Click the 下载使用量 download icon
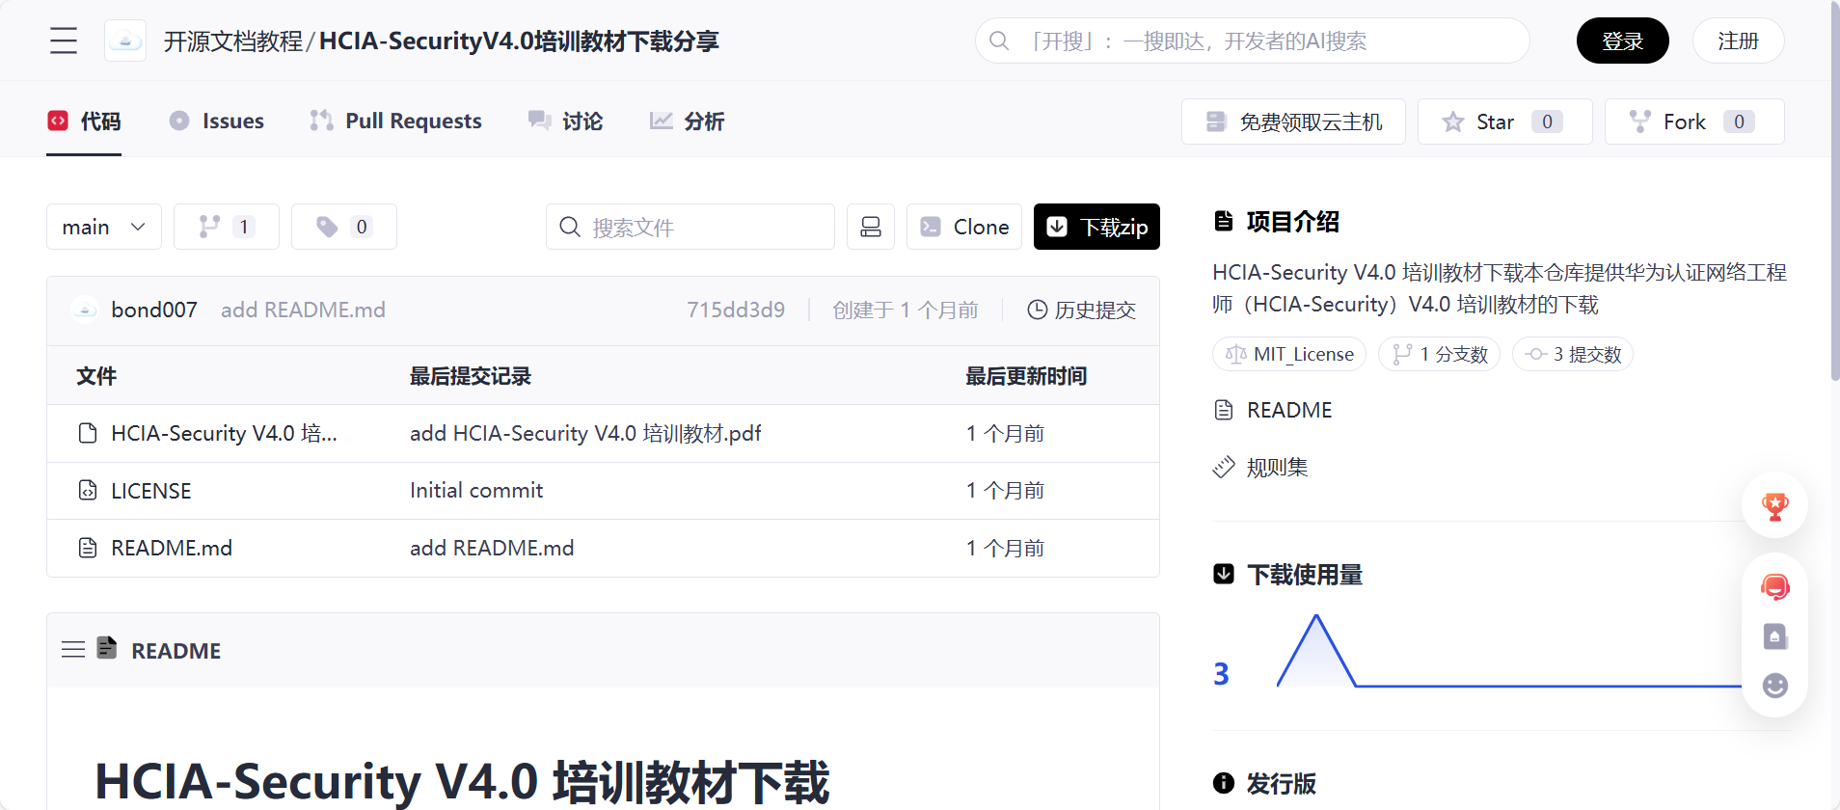Viewport: 1840px width, 810px height. [x=1224, y=575]
